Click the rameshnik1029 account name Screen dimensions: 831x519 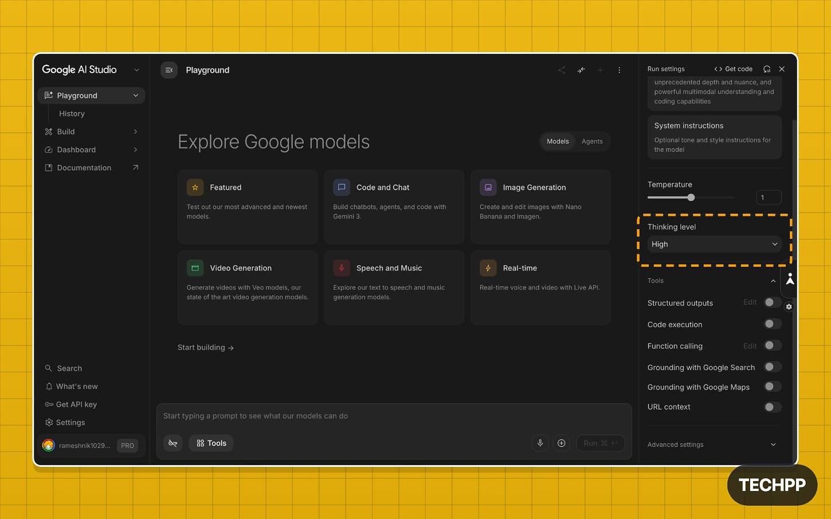pyautogui.click(x=85, y=445)
